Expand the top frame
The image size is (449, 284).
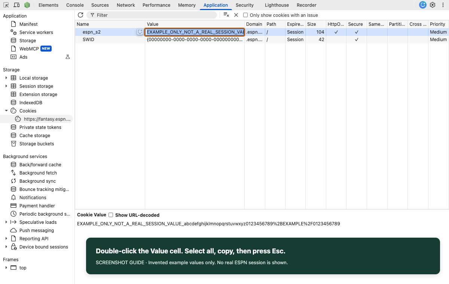[6, 268]
